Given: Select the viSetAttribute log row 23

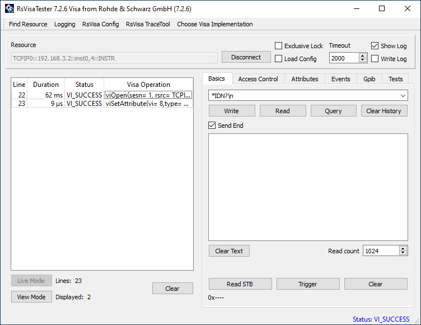Looking at the screenshot, I should click(102, 104).
